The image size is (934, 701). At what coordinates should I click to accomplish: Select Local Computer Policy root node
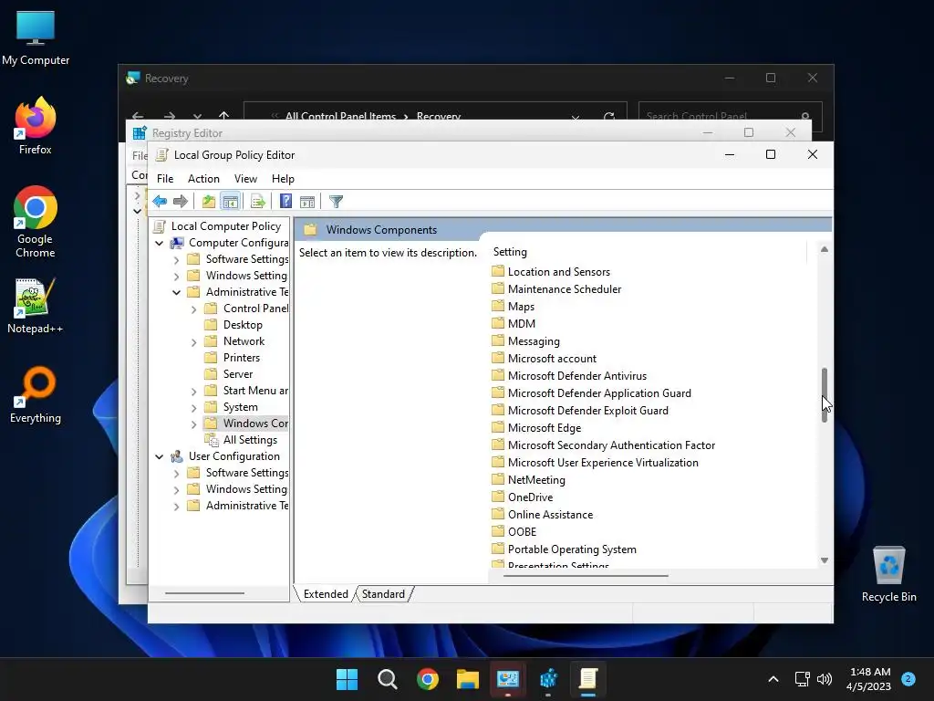226,226
